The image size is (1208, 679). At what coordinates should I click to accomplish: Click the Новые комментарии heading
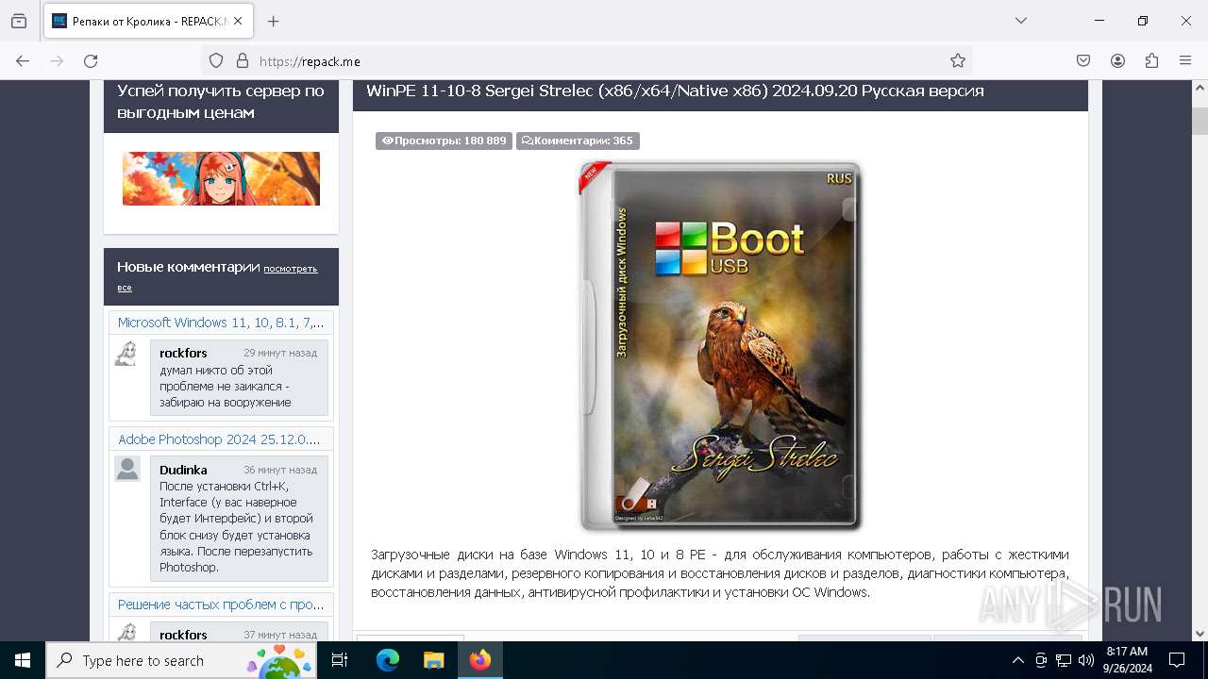(x=188, y=267)
